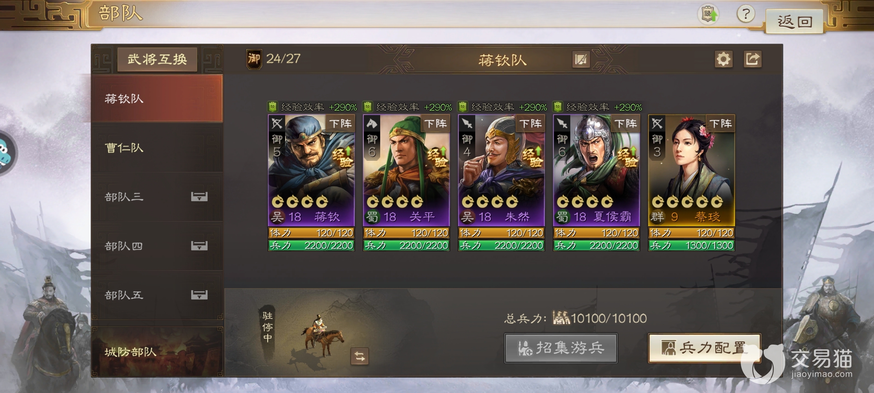Remove 蔡琰 with 下阵 toggle
The height and width of the screenshot is (393, 874).
720,124
